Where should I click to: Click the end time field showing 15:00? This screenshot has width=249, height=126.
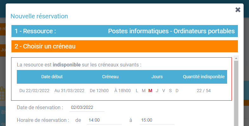[x=157, y=120]
